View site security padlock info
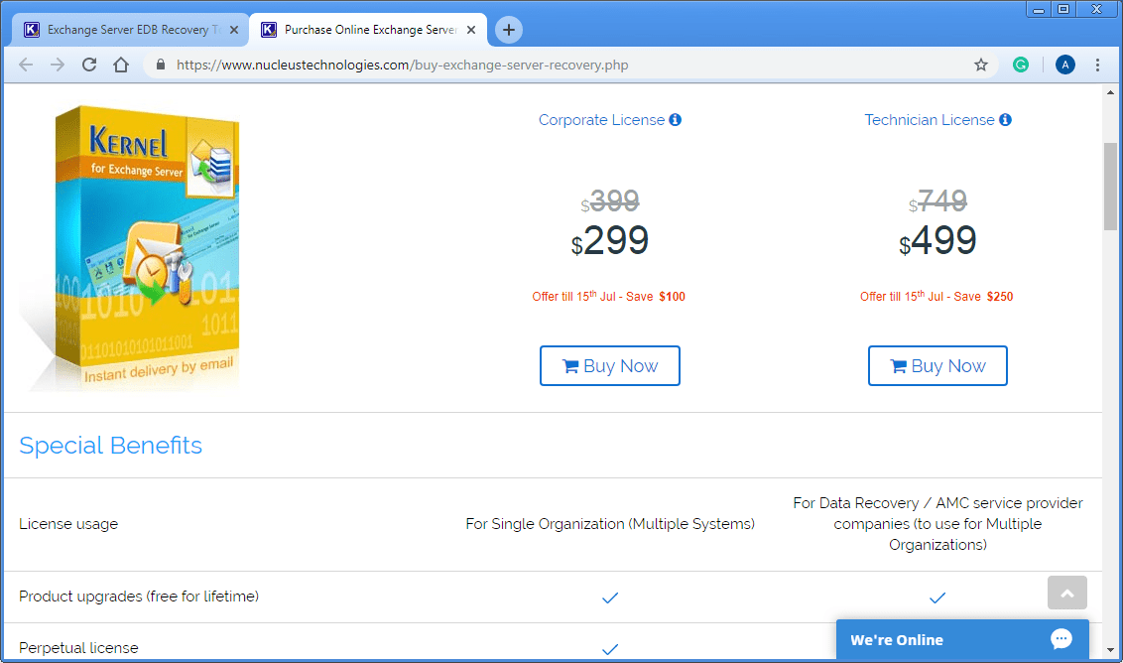Viewport: 1123px width, 663px height. click(x=161, y=65)
